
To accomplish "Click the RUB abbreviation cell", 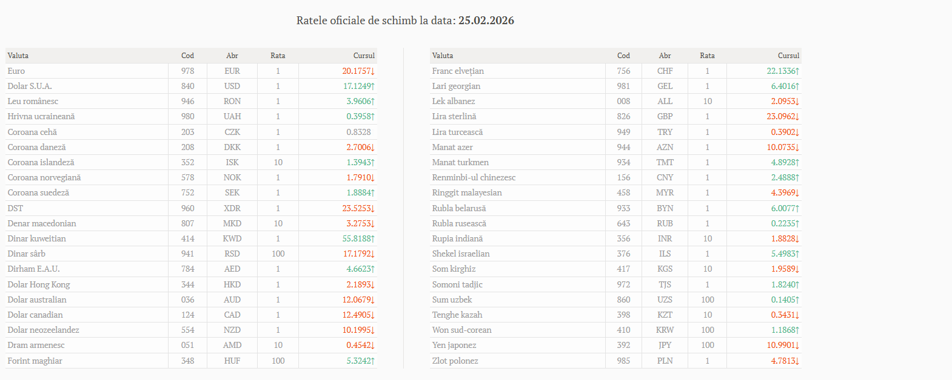I will click(x=665, y=224).
